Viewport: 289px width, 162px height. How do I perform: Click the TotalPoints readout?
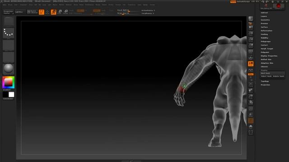[148, 13]
